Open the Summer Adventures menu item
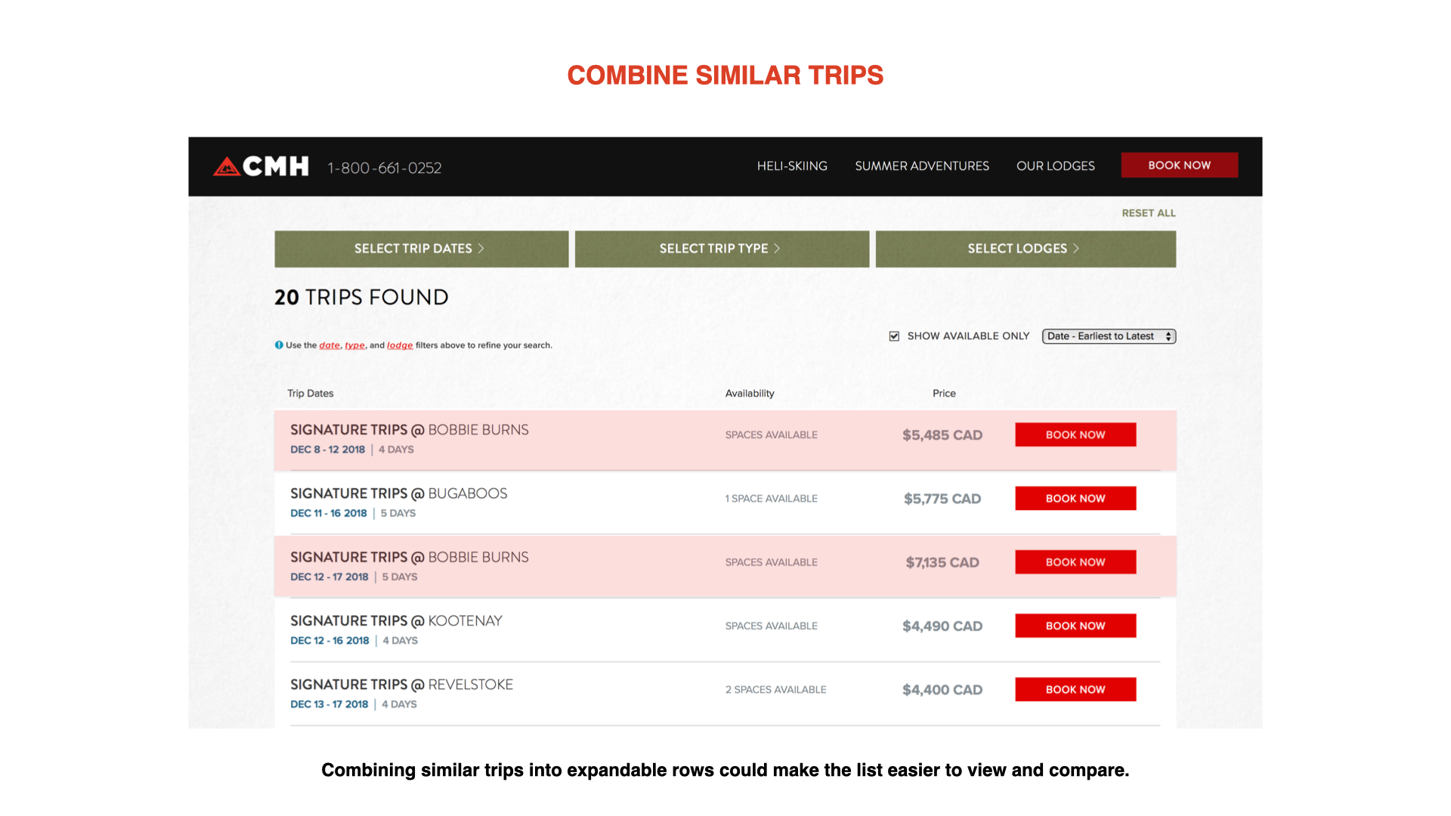 tap(921, 166)
